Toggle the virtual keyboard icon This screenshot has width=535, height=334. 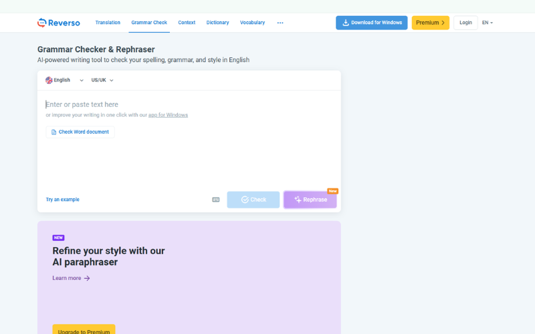pyautogui.click(x=215, y=200)
